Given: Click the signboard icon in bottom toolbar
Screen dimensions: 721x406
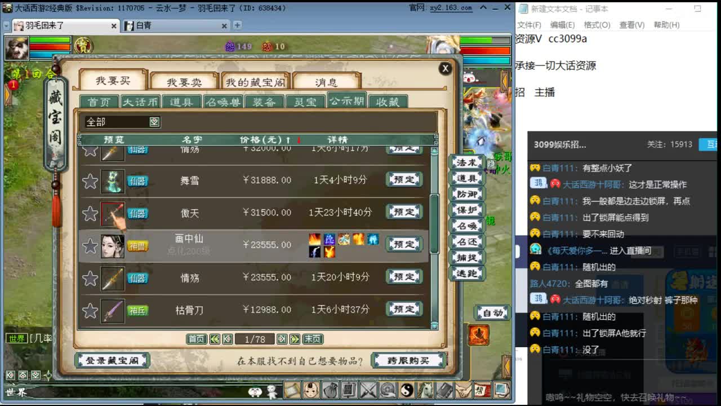Looking at the screenshot, I should (349, 390).
